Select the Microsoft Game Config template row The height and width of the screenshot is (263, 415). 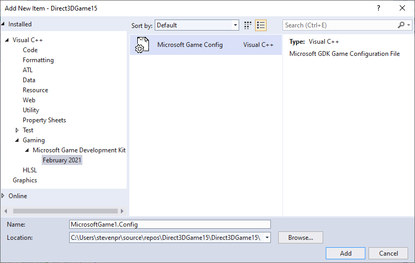[205, 45]
